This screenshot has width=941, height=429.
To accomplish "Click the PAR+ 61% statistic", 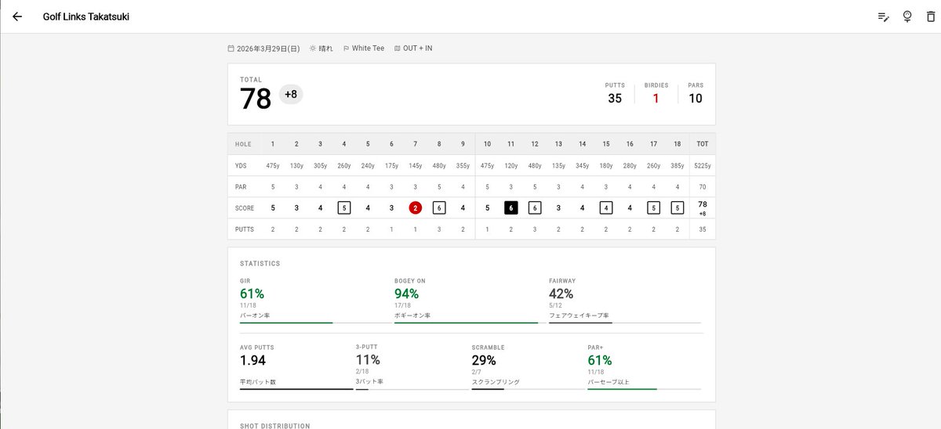I will [600, 360].
